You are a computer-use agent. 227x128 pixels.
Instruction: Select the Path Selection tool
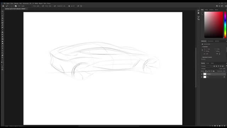click(2, 51)
